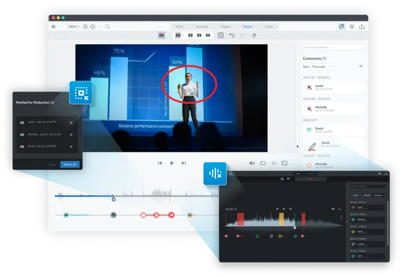
Task: Select David's pen drawing annotation comment
Action: 333,145
